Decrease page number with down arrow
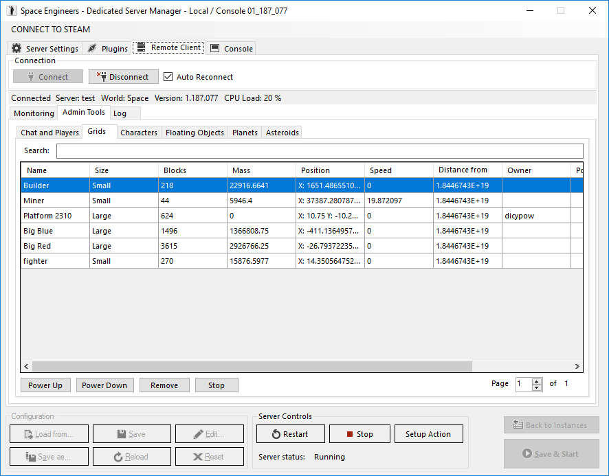The width and height of the screenshot is (609, 476). 537,388
